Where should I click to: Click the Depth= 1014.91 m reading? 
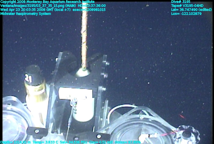[x=16, y=142]
